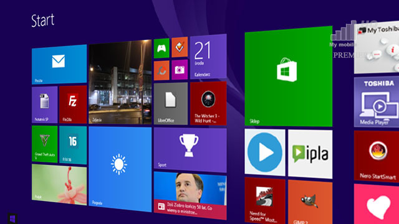
Task: Open the orange checkmark task tile
Action: [180, 47]
